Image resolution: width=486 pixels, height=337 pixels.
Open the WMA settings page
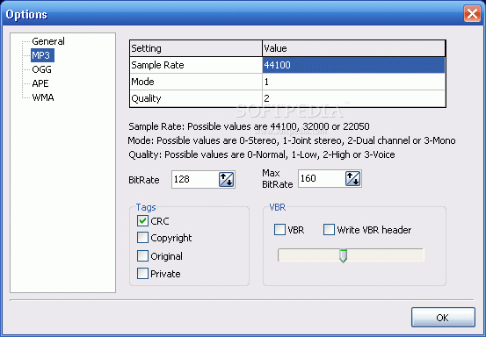[x=43, y=97]
